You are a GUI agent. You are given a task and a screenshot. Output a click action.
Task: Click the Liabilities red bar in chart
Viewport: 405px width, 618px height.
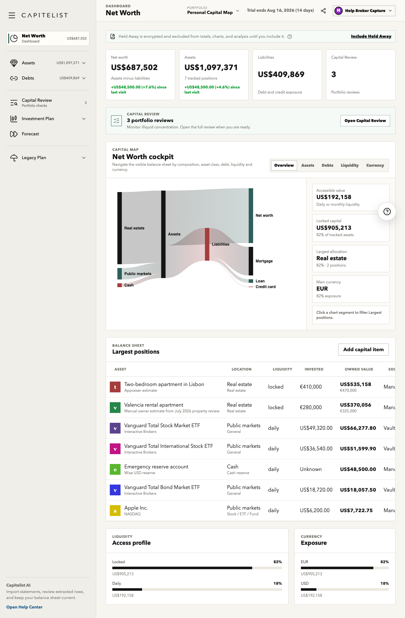pyautogui.click(x=207, y=244)
